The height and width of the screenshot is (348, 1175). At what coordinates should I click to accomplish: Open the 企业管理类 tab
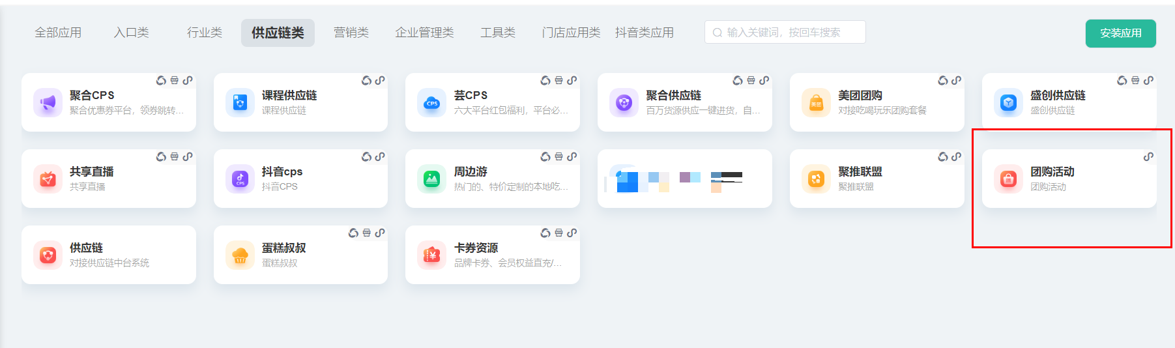tap(424, 33)
